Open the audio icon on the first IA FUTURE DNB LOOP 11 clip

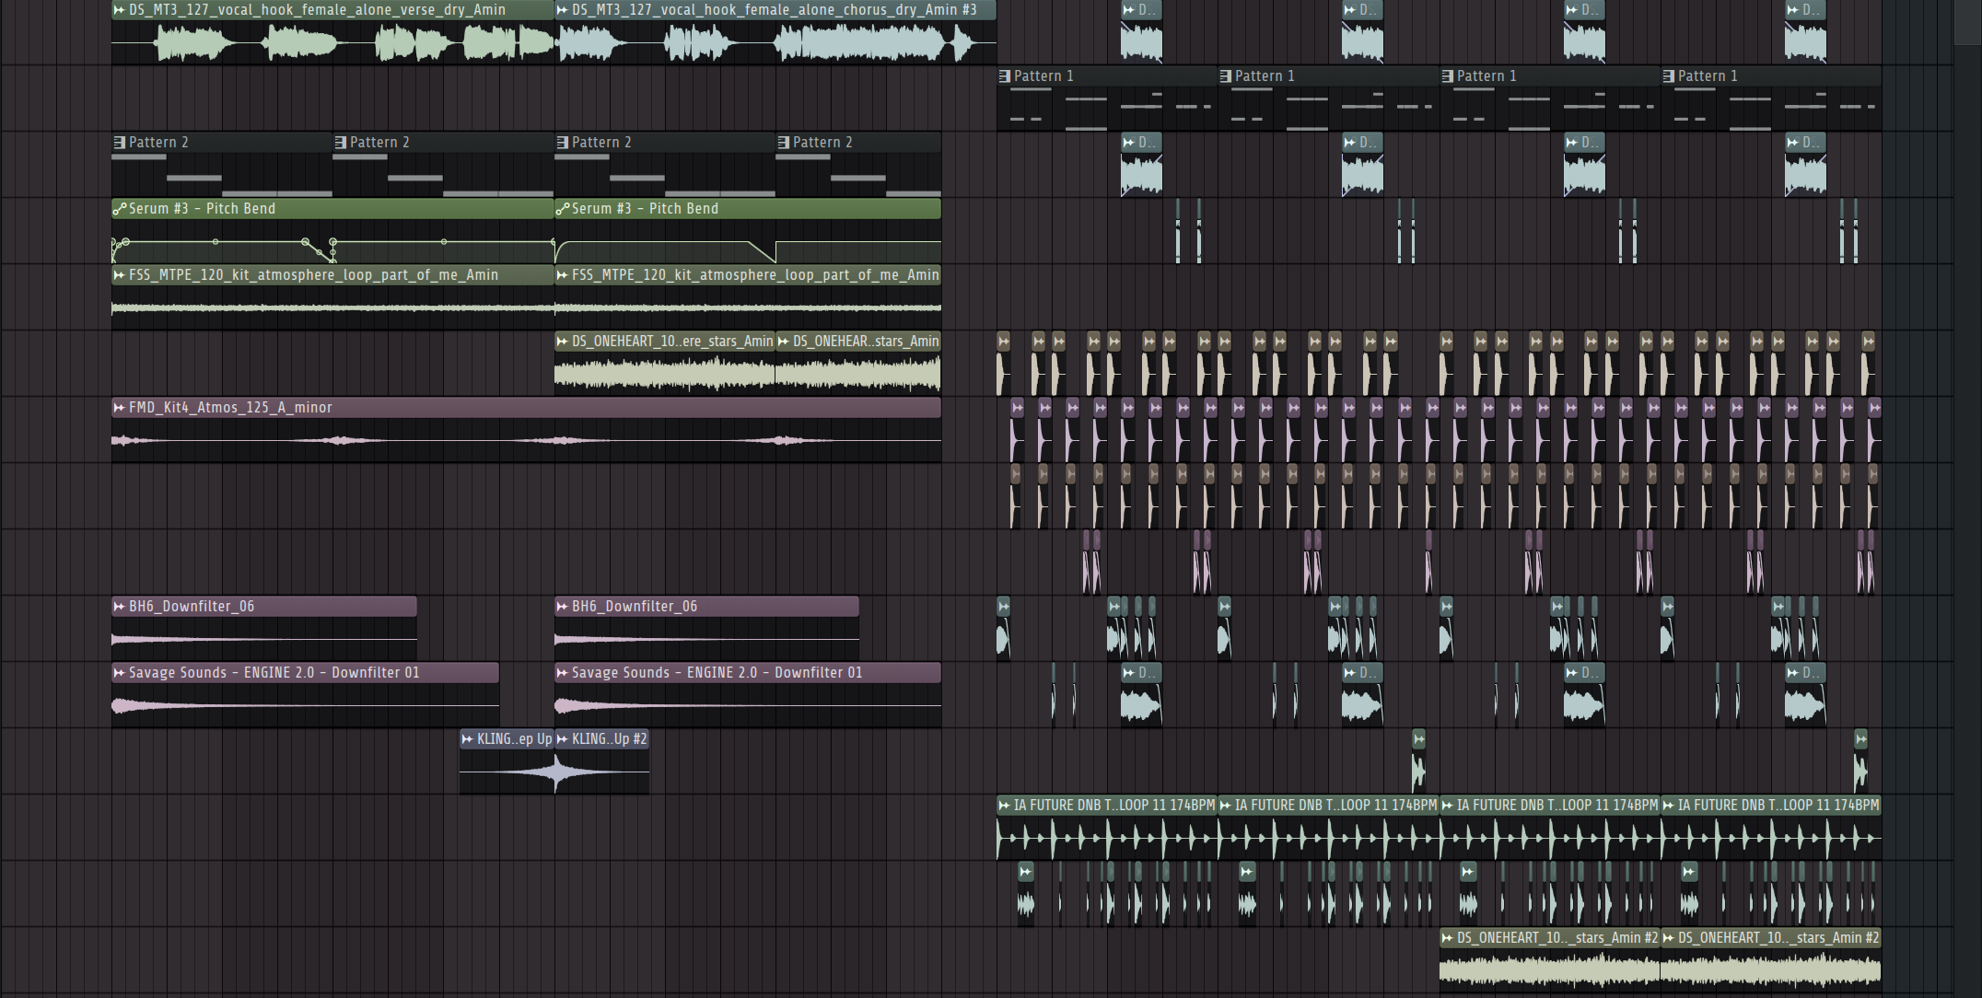(x=1004, y=806)
